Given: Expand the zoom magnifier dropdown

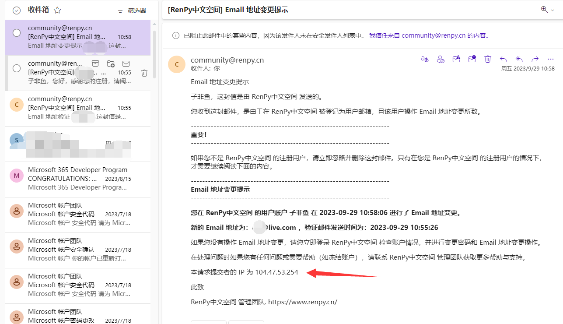Looking at the screenshot, I should 547,10.
